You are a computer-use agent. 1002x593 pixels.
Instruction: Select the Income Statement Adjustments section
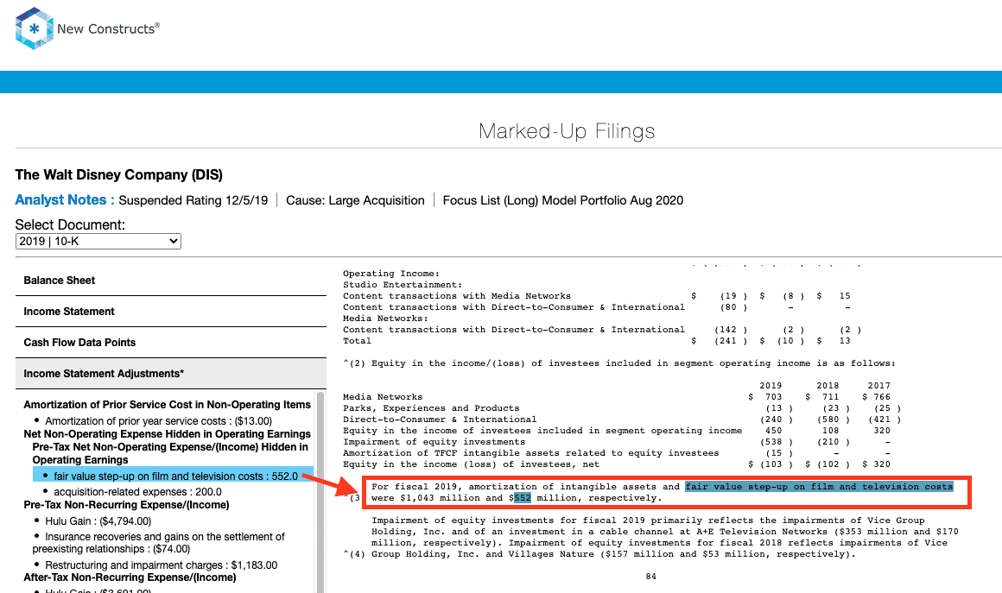171,374
